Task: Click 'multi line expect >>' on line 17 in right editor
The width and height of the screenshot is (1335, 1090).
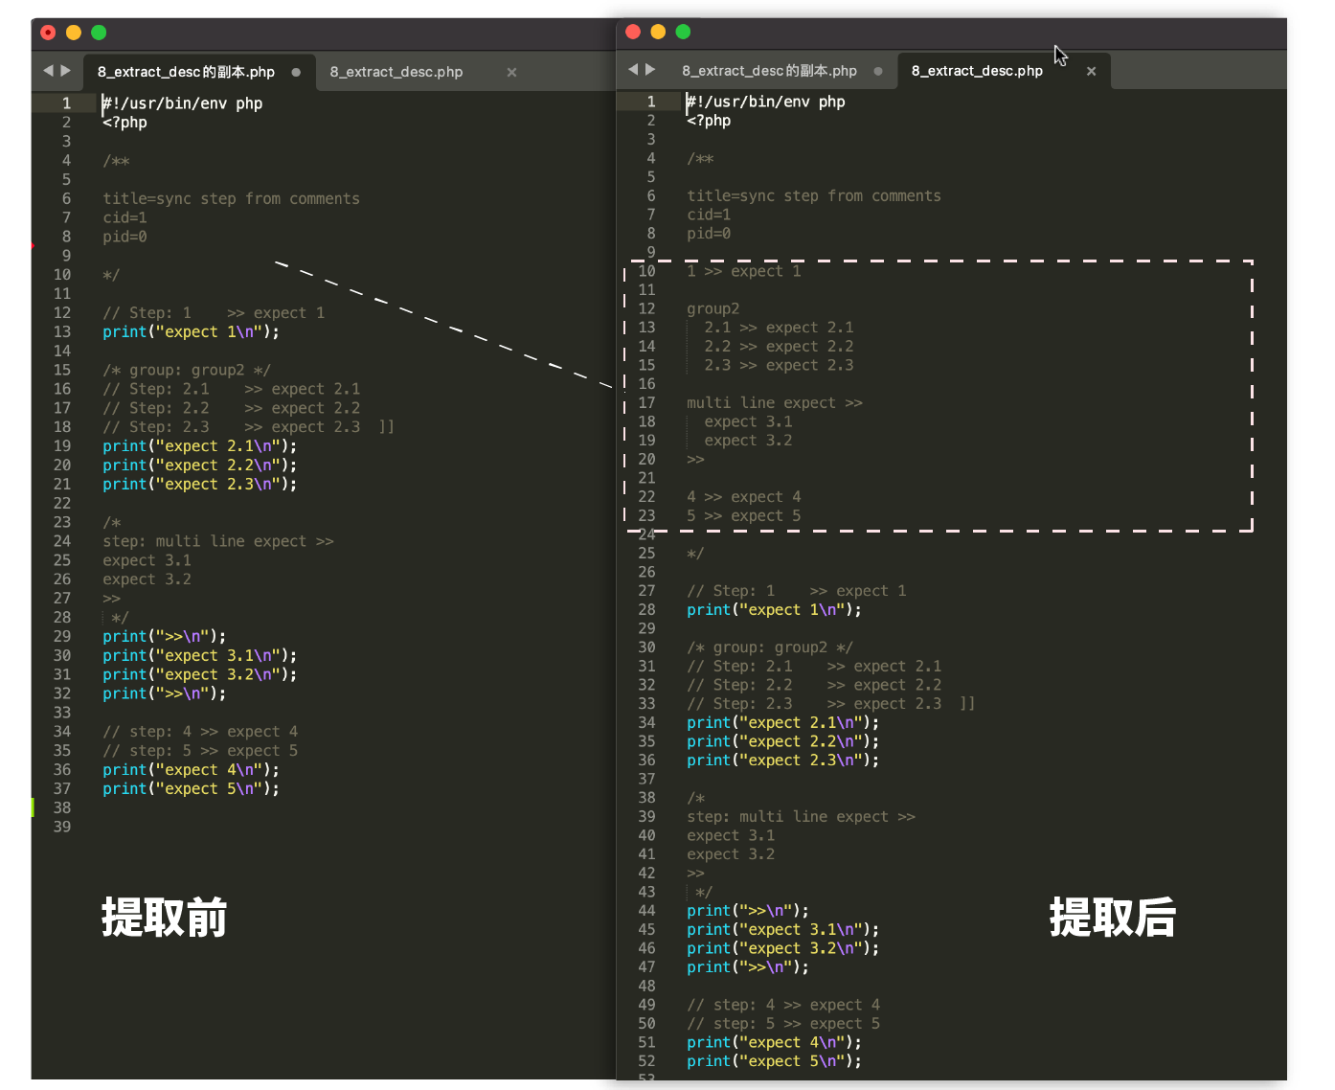Action: pyautogui.click(x=774, y=403)
